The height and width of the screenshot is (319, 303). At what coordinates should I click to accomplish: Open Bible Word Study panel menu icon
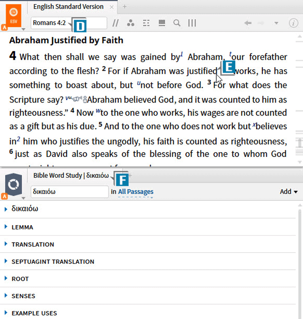(x=13, y=184)
